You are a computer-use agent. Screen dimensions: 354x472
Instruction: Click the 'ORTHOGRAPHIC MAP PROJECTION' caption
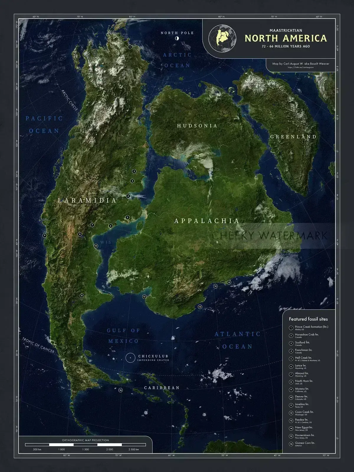pyautogui.click(x=86, y=440)
